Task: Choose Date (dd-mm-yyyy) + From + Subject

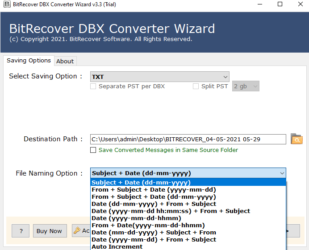Action: 188,204
